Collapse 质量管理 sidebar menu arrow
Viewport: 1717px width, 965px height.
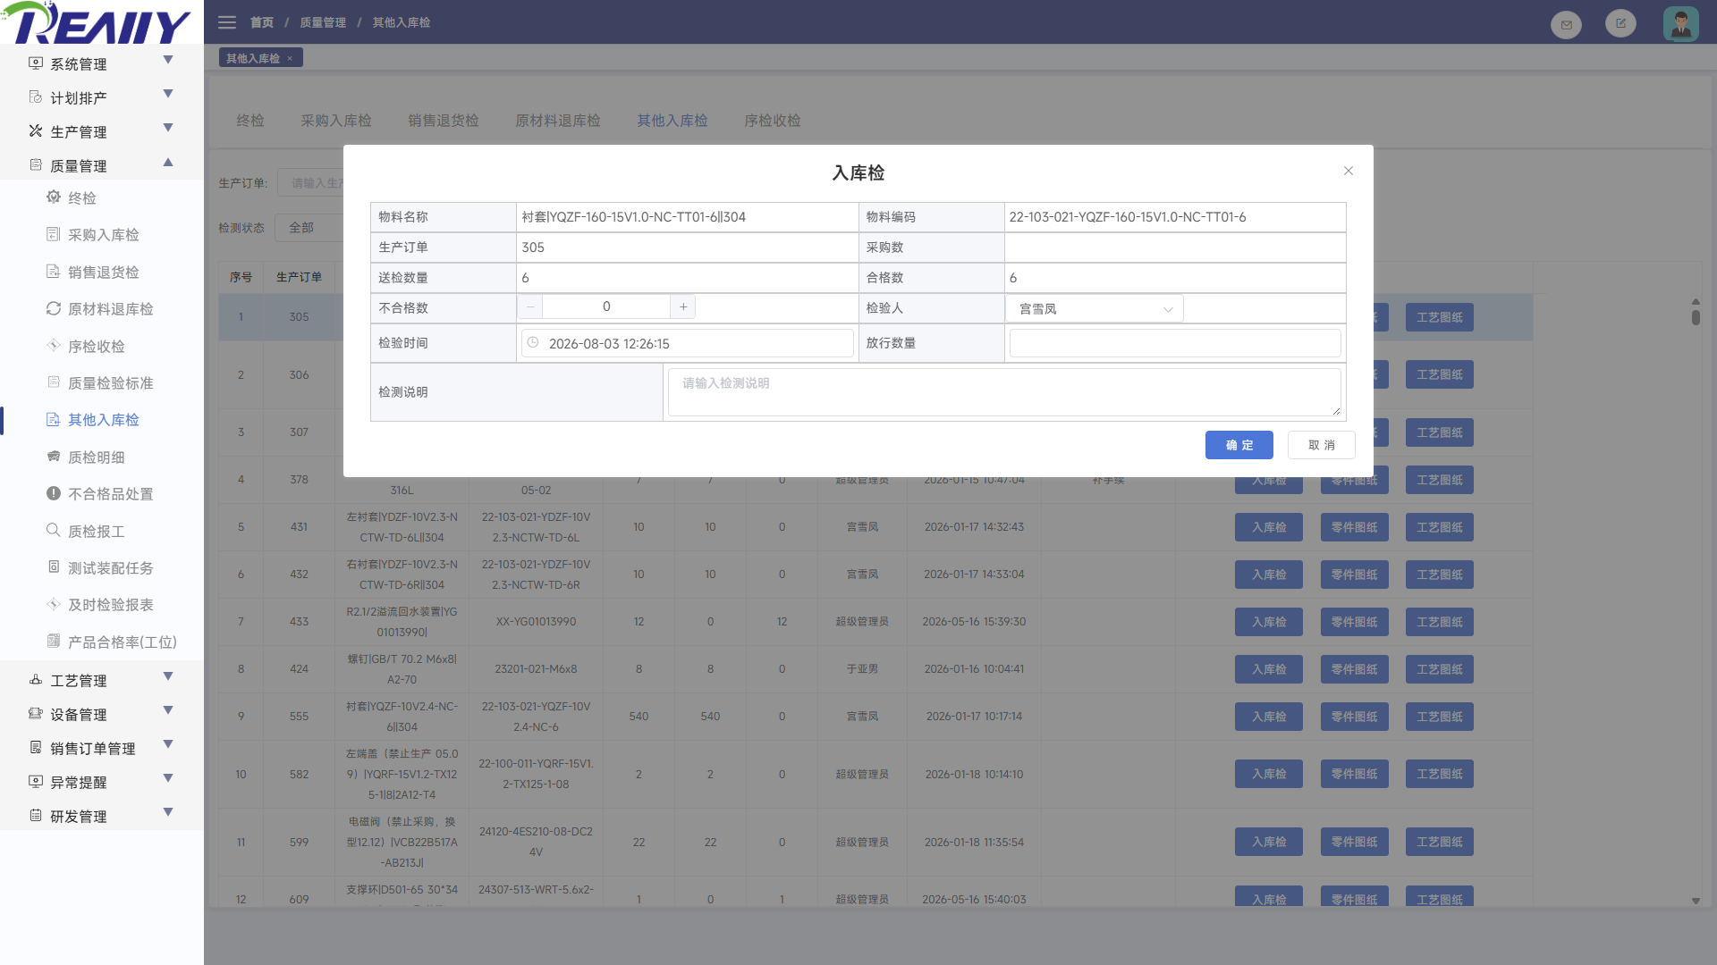pos(168,163)
